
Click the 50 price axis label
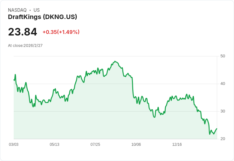pos(223,56)
